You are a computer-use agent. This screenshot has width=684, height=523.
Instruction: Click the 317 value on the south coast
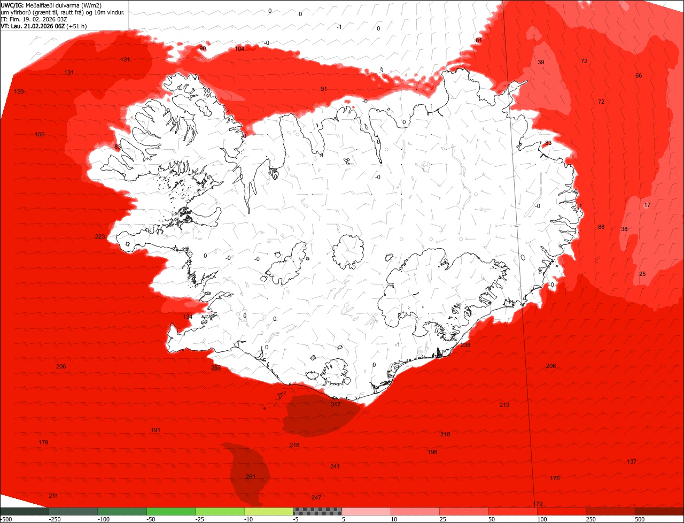(336, 404)
